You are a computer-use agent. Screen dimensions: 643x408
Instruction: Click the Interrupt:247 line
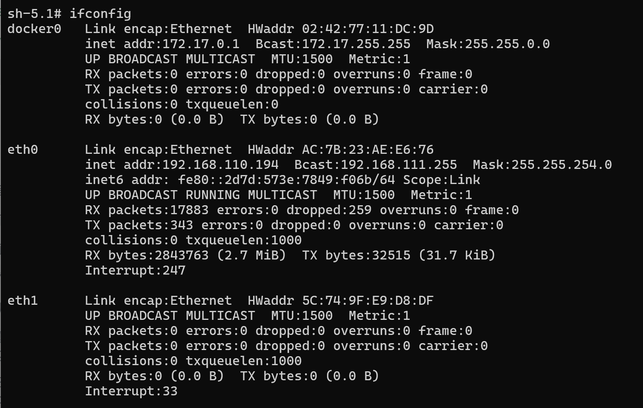(135, 271)
